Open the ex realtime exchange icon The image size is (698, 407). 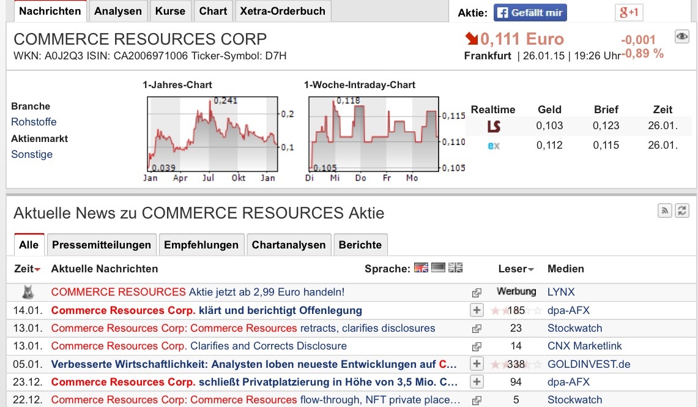click(494, 146)
